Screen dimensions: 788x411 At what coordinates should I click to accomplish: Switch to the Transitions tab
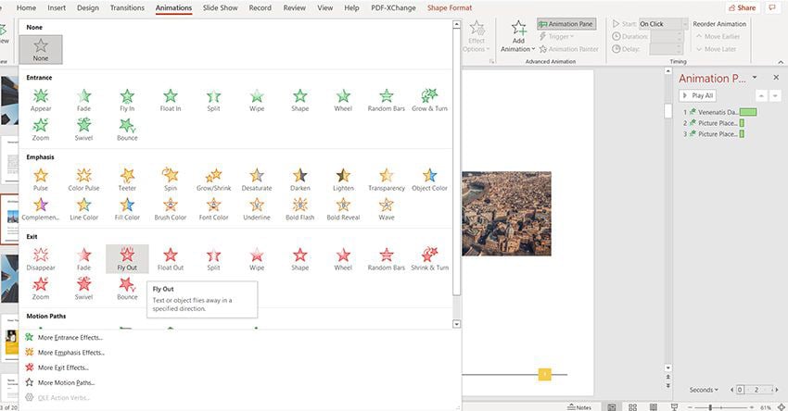[127, 7]
